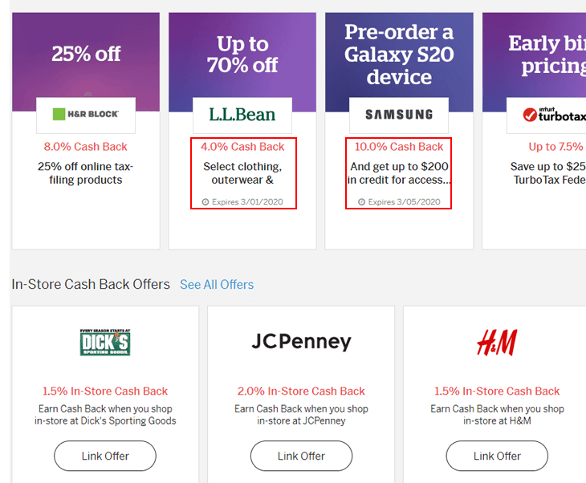This screenshot has width=586, height=483.
Task: Select the 2.0% In-Store Cash Back text
Action: coord(301,391)
